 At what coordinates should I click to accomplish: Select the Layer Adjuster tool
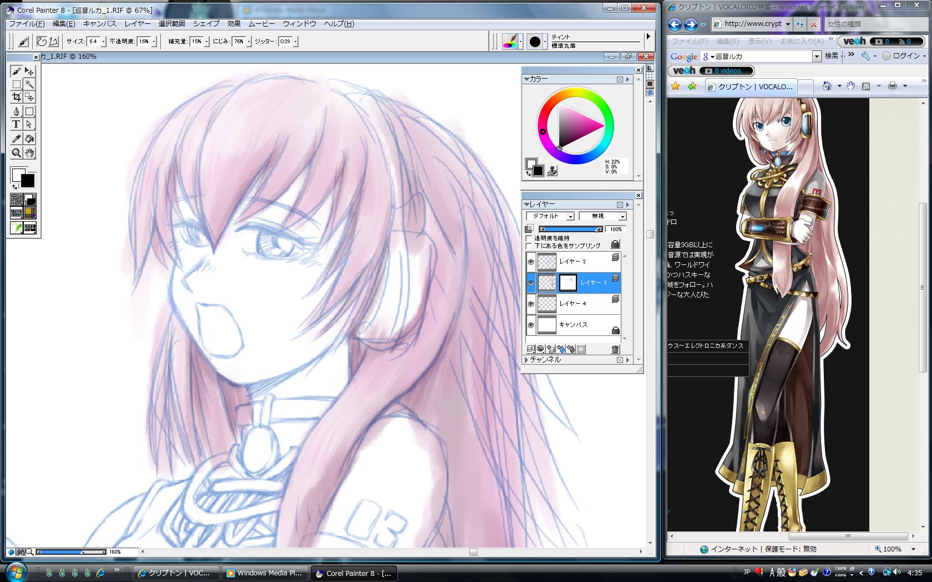tap(29, 71)
